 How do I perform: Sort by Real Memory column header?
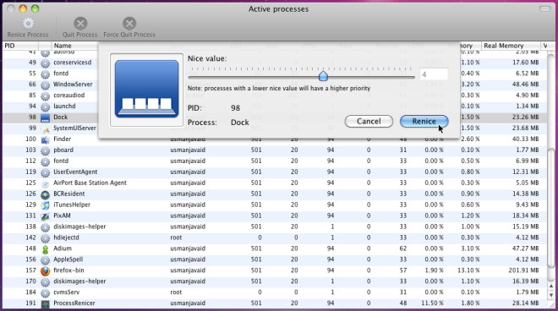(x=511, y=46)
